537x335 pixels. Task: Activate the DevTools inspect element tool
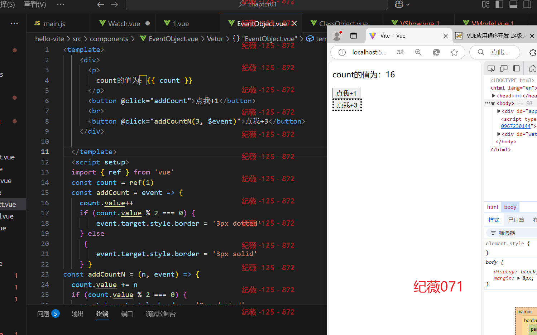491,68
